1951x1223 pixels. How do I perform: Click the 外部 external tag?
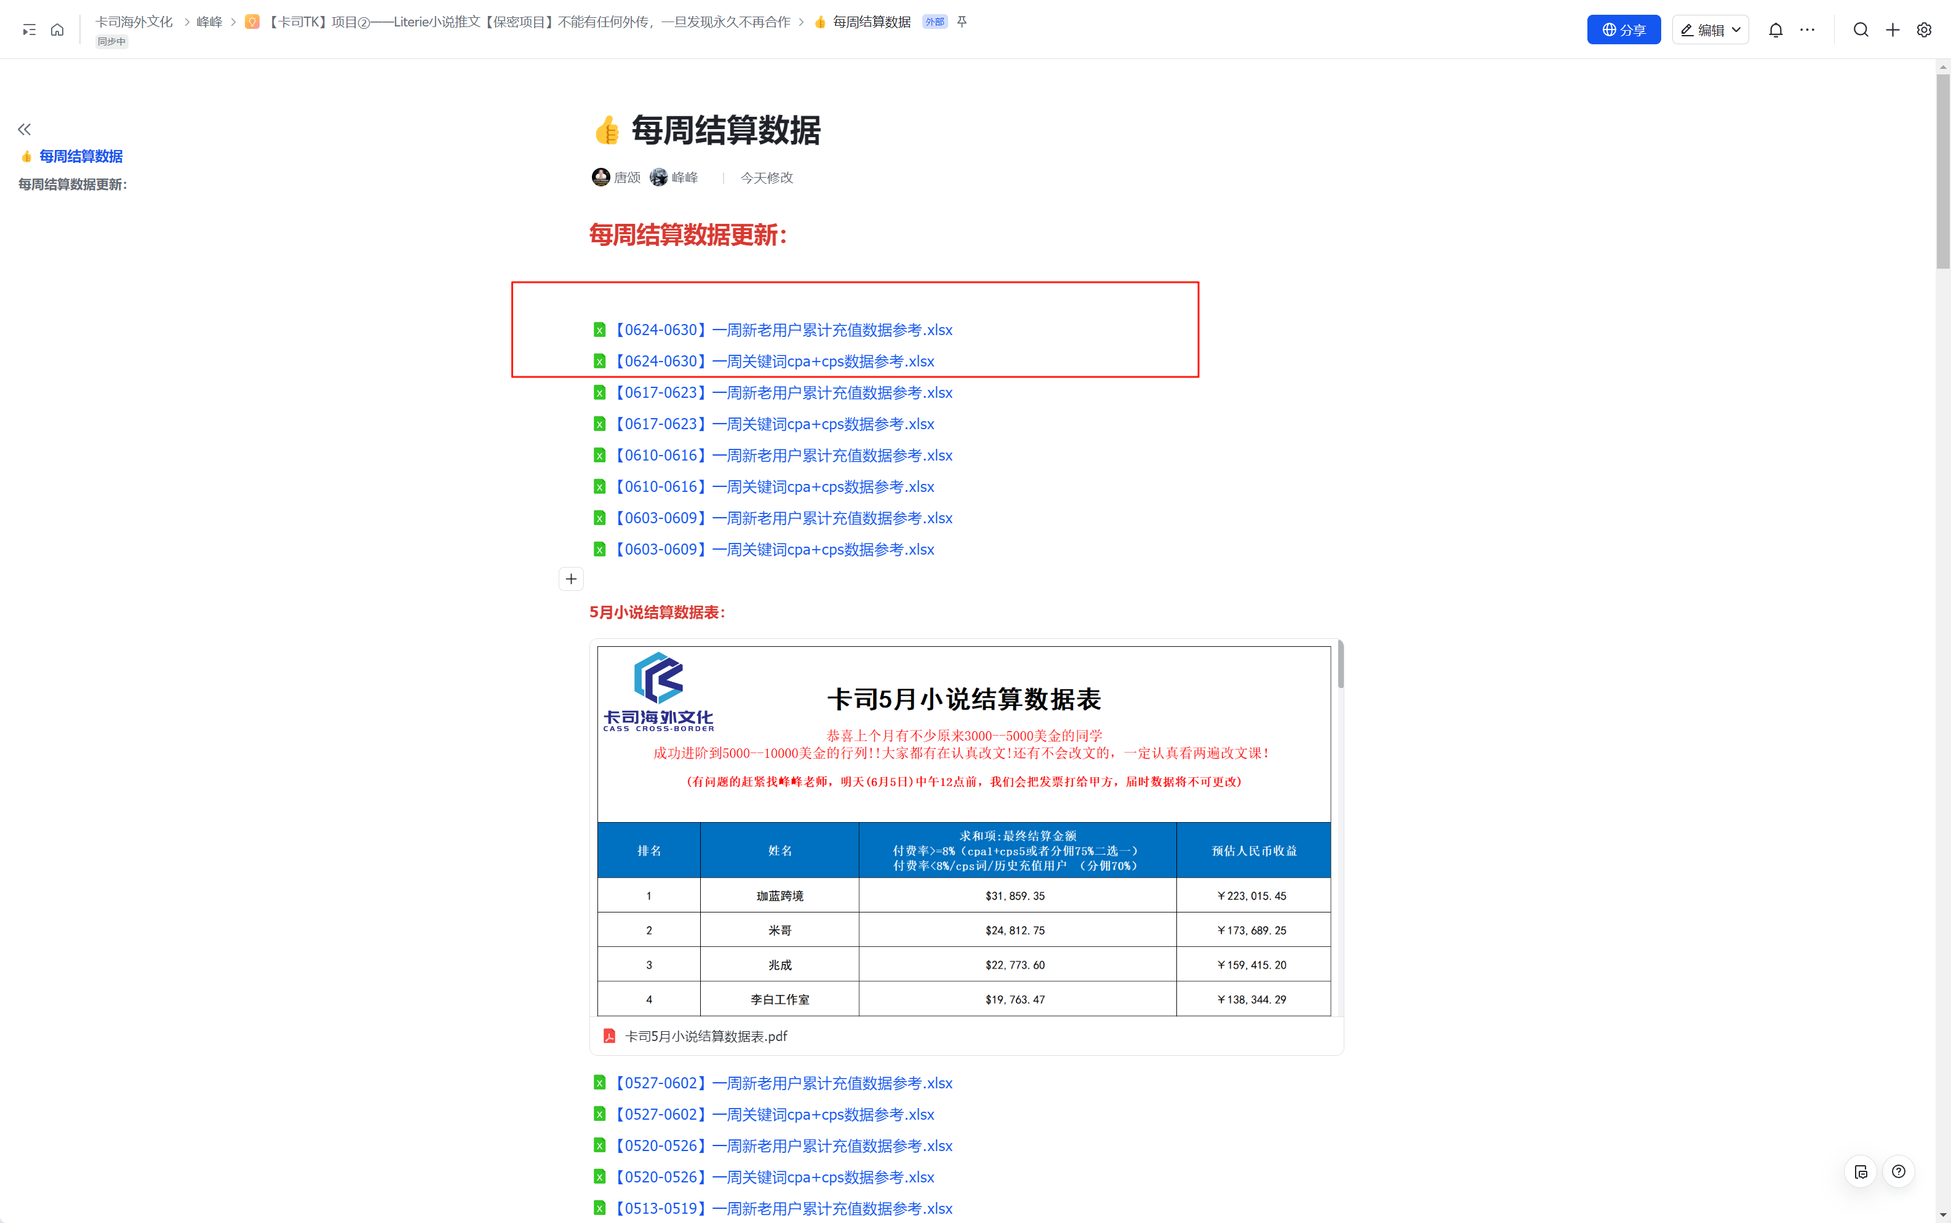tap(935, 22)
